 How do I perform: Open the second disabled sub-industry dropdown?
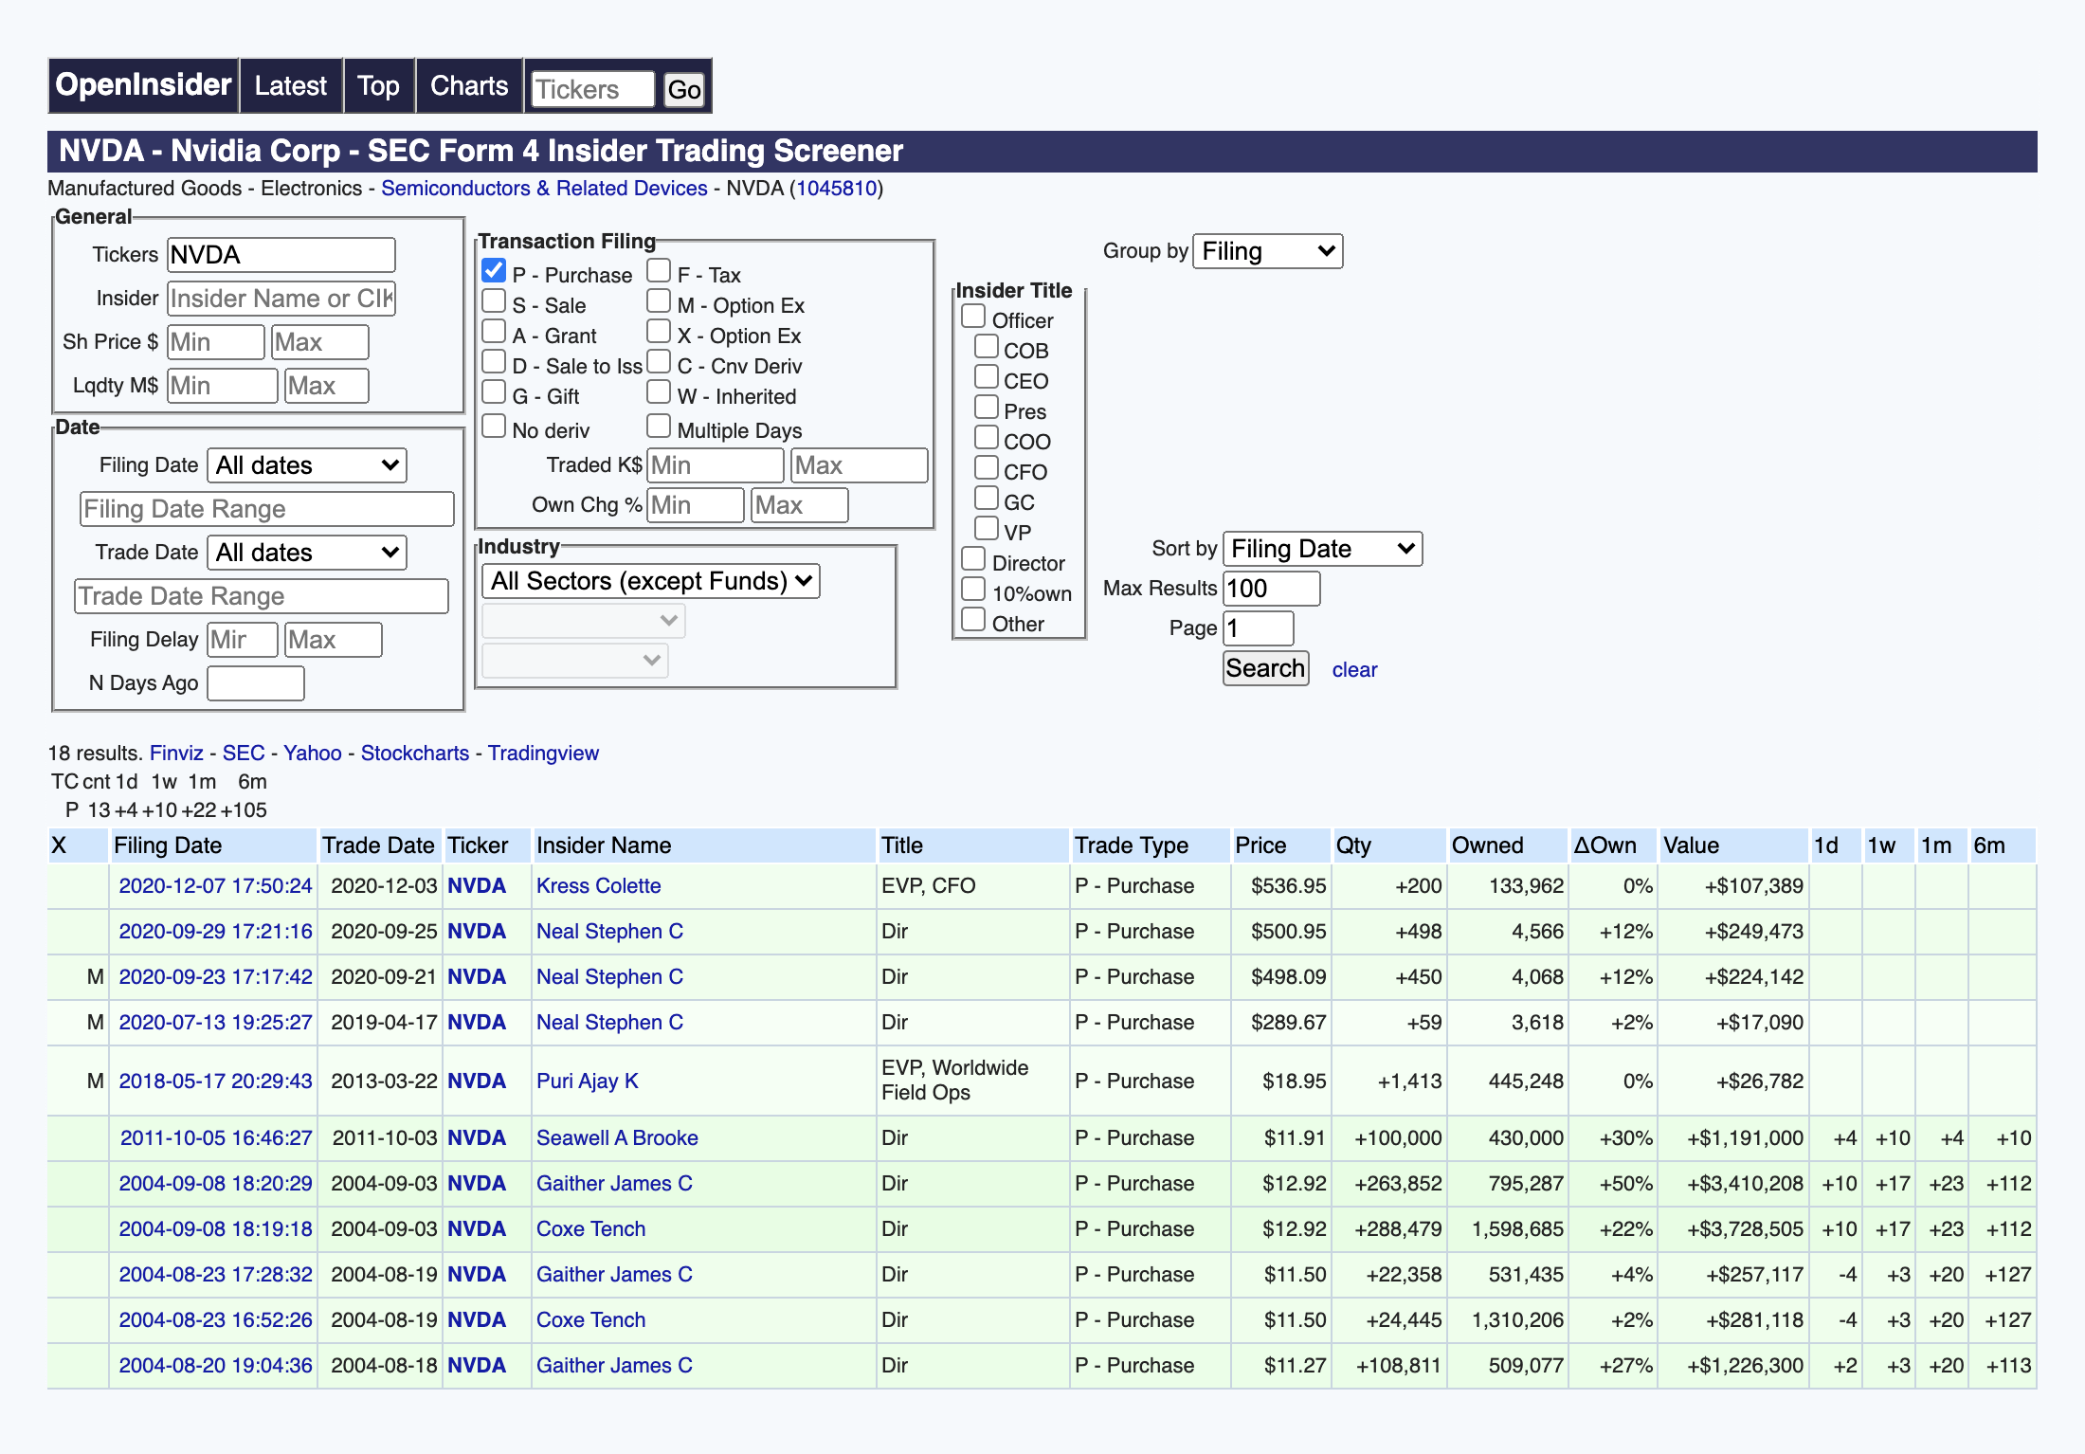(575, 661)
